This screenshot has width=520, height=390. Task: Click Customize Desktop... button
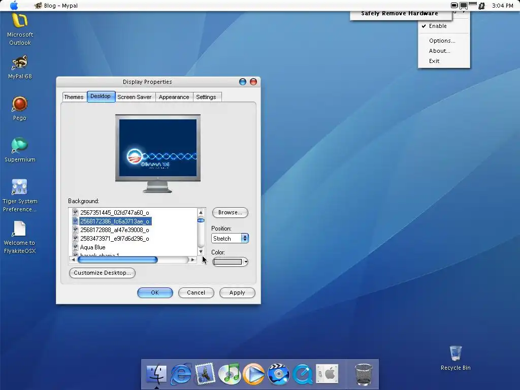tap(102, 273)
